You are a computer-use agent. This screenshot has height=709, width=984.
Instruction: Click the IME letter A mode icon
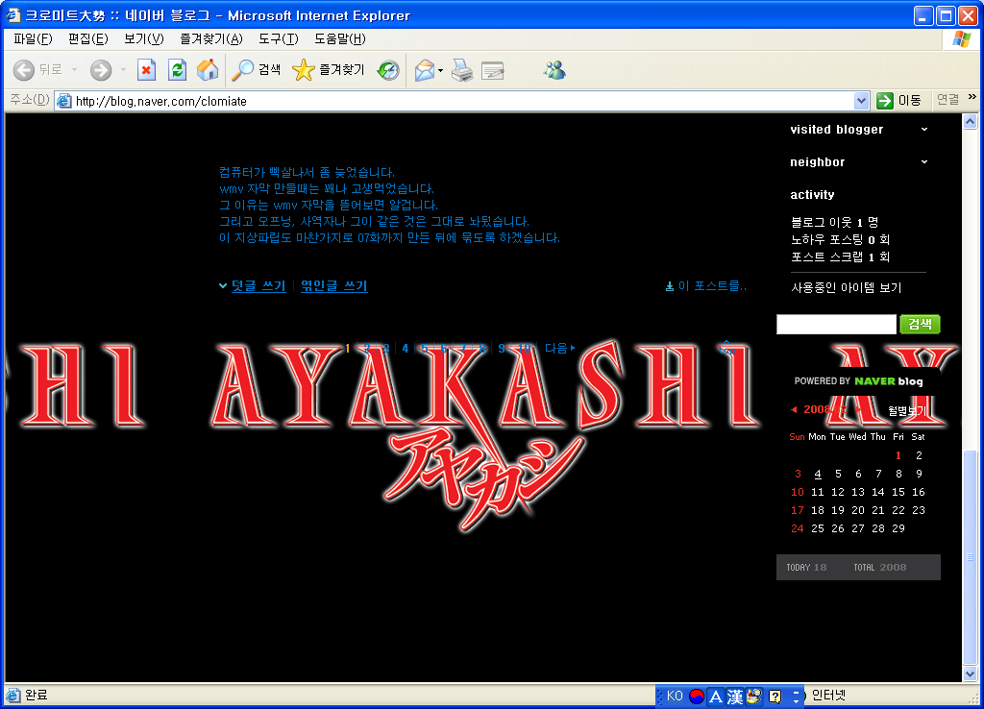point(715,696)
